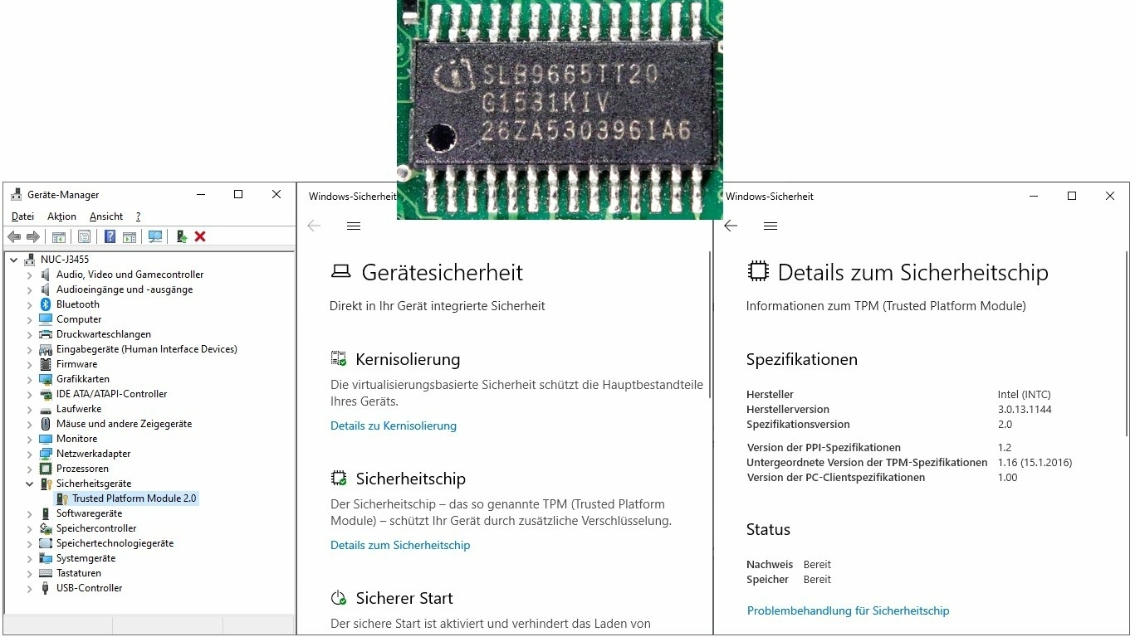Click the Tastaturen keyboard icon
The width and height of the screenshot is (1135, 637).
[46, 573]
